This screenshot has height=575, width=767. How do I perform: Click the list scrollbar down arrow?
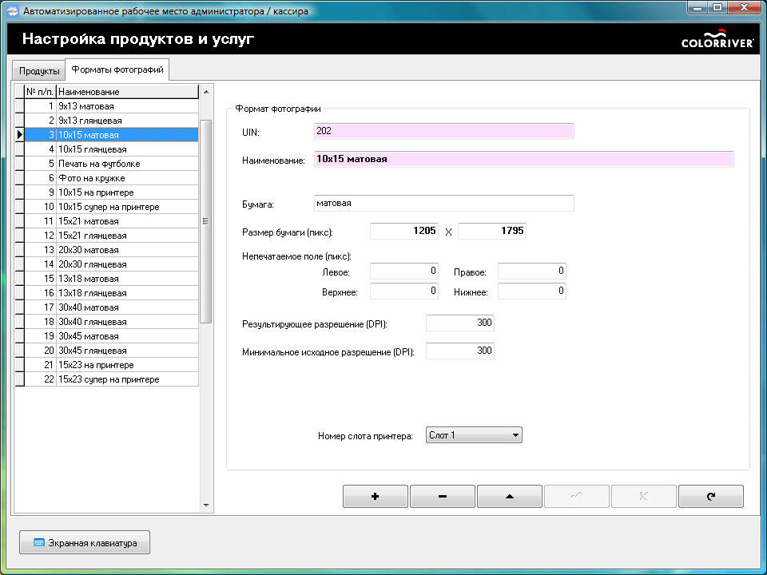[205, 505]
